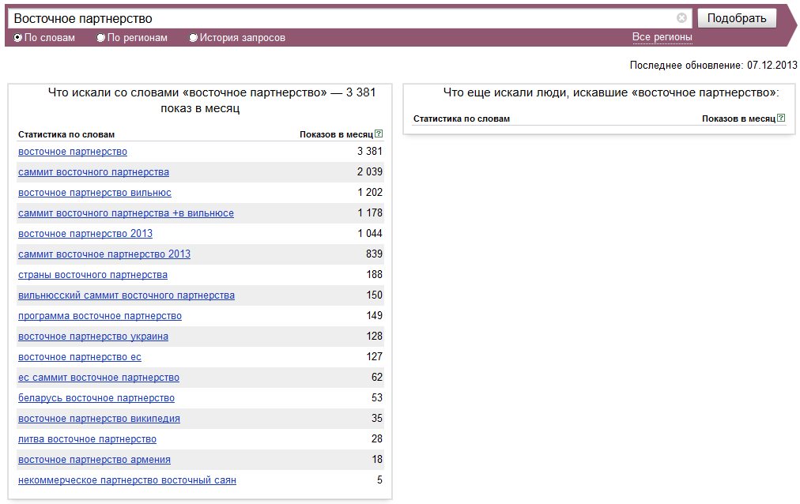Click the 'Последнее обновление: 07.12.2013' text
Image resolution: width=800 pixels, height=504 pixels.
pos(713,65)
